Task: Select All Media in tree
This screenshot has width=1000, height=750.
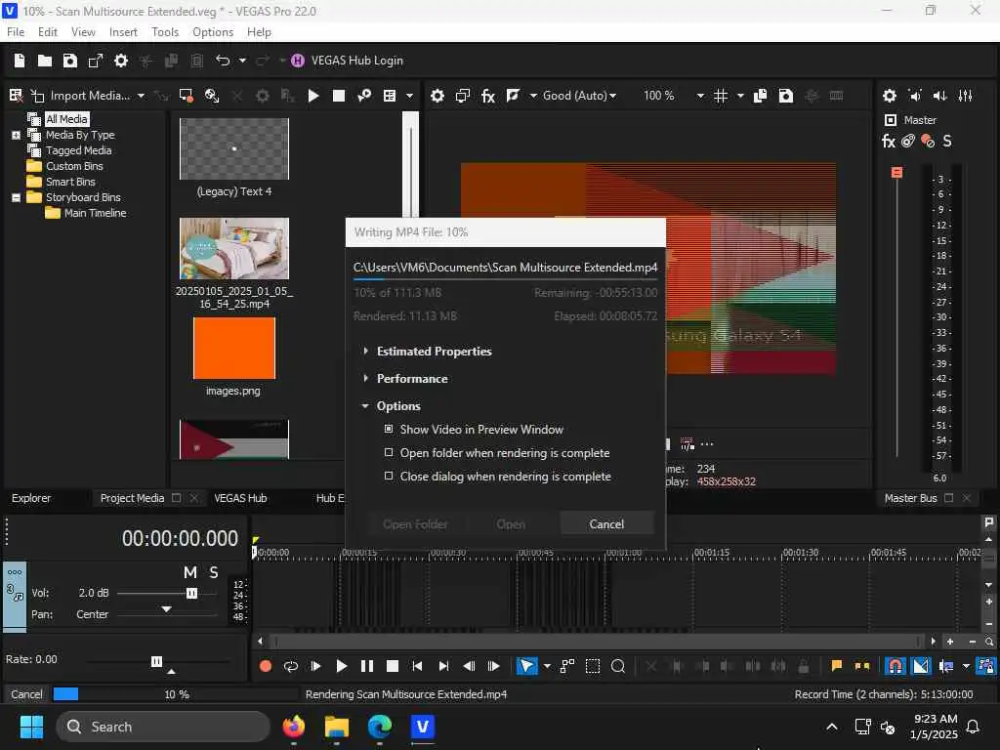Action: pos(66,119)
